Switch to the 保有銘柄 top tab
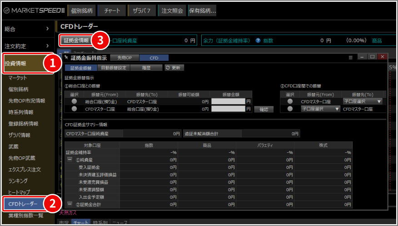Screen dimensions: 398x226 point(202,10)
